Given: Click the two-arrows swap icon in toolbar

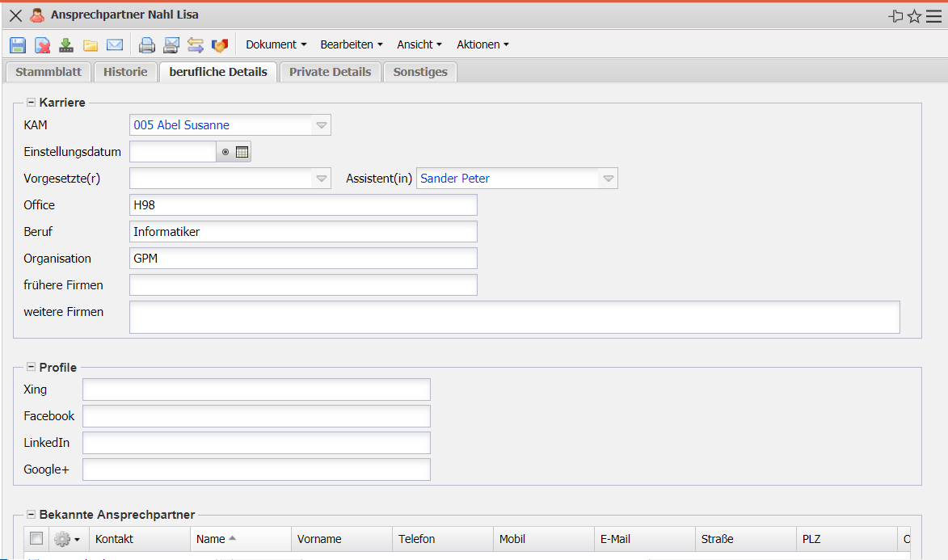Looking at the screenshot, I should pos(195,45).
